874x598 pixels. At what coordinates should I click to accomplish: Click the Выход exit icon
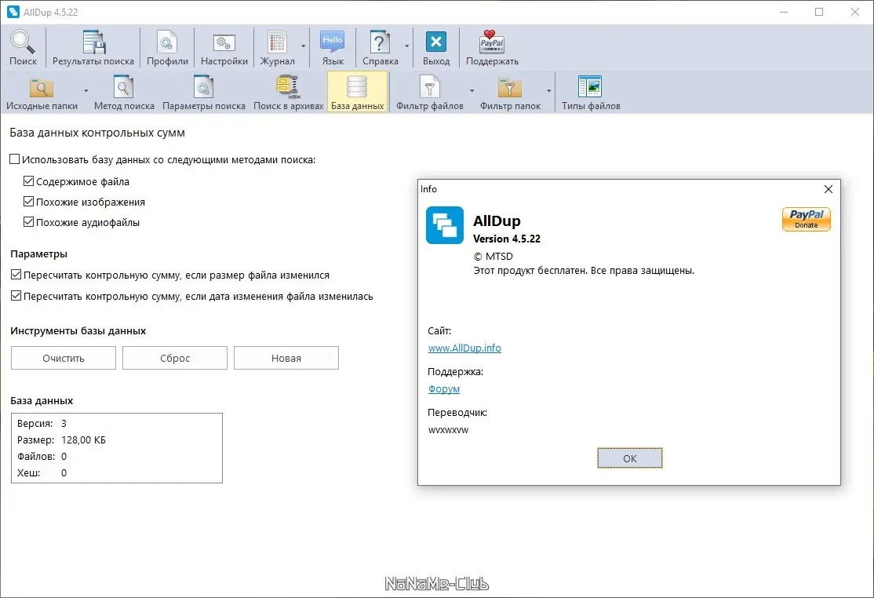436,47
